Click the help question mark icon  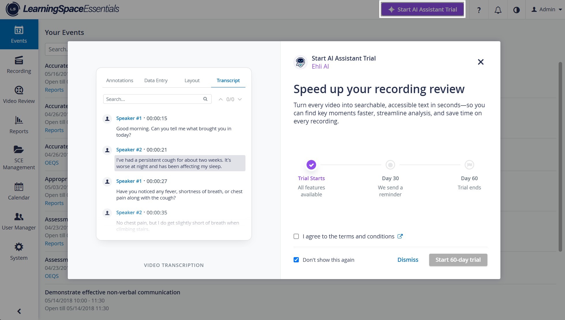coord(479,10)
